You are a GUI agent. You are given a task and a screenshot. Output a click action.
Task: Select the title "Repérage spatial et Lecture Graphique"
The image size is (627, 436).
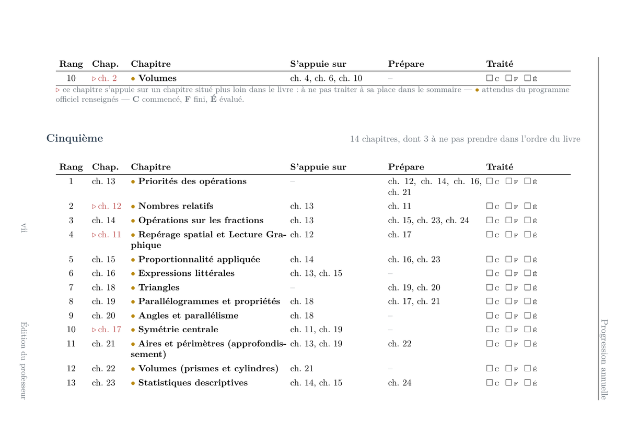click(x=208, y=240)
